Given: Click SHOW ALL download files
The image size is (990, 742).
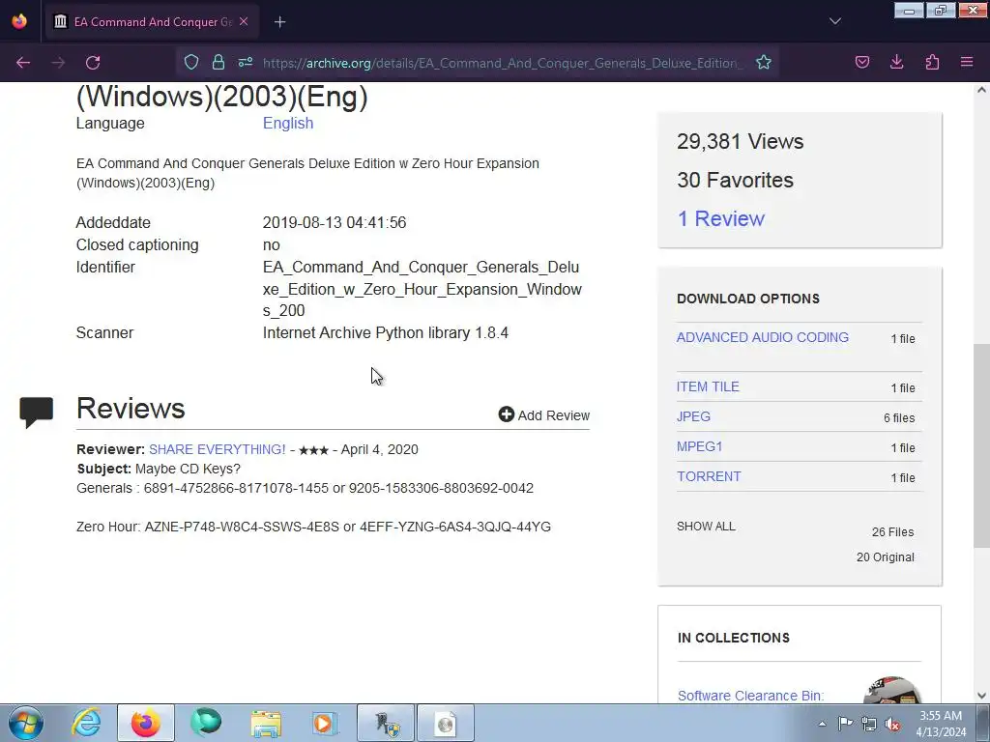Looking at the screenshot, I should tap(706, 527).
